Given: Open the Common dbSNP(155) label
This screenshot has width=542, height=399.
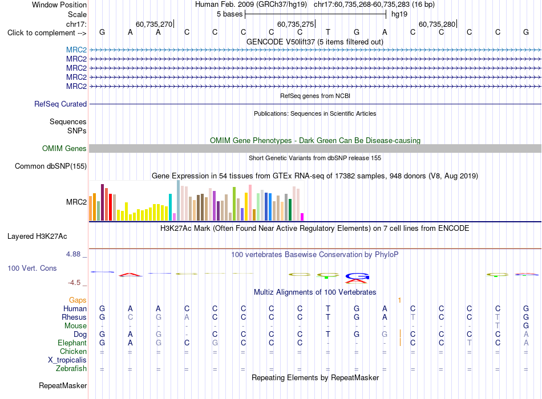Looking at the screenshot, I should [x=50, y=166].
